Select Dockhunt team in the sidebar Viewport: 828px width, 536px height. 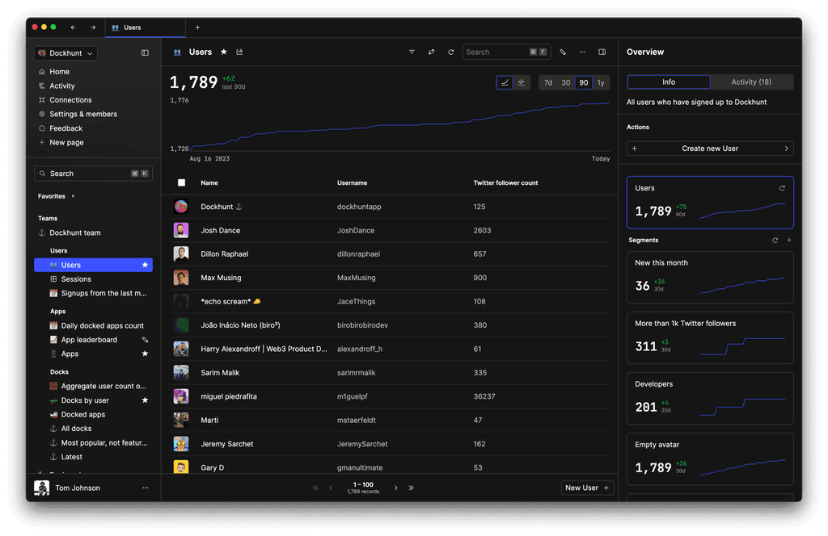[x=74, y=233]
